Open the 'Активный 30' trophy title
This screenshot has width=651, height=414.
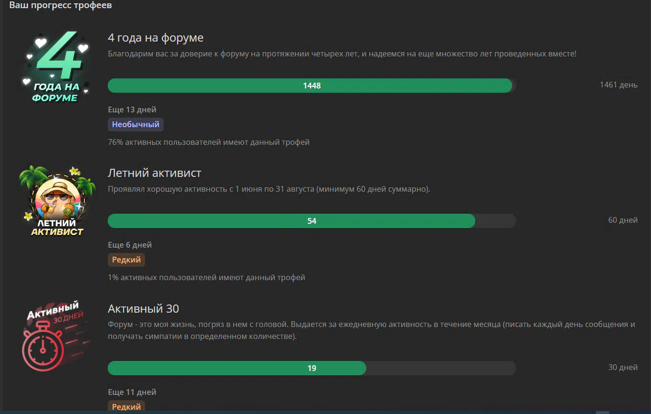coord(143,308)
